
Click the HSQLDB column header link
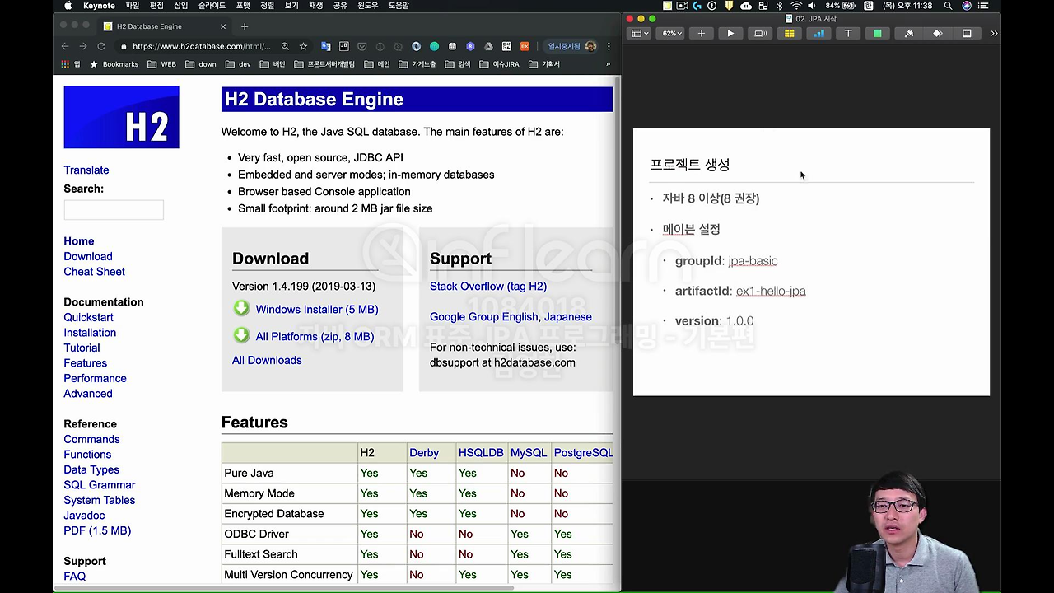point(481,453)
